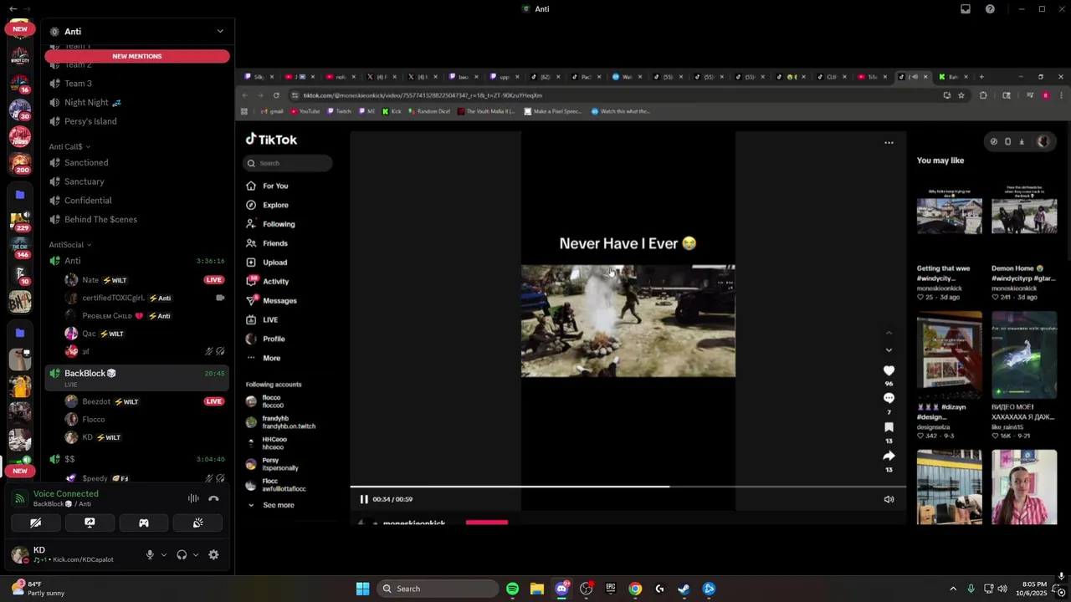The image size is (1071, 602).
Task: Select the BackBlock voice channel
Action: point(137,376)
